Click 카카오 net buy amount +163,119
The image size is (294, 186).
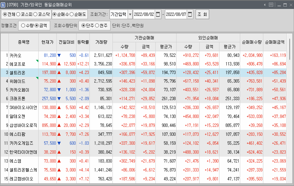tap(278, 56)
